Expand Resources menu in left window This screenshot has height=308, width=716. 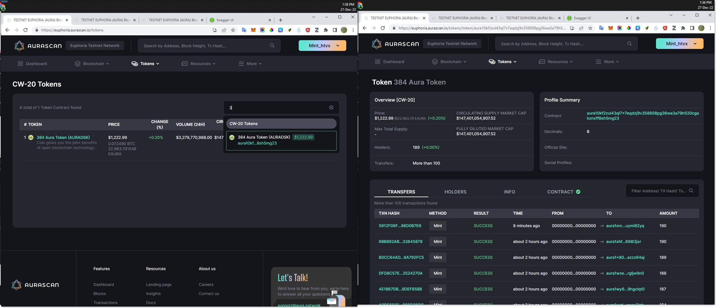199,64
